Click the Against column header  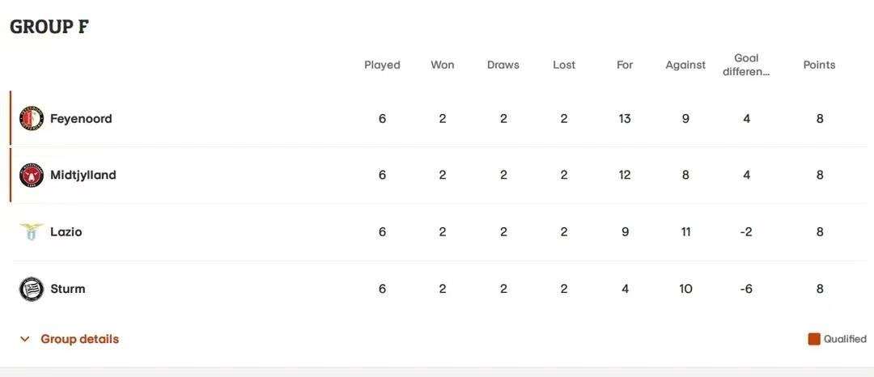click(685, 65)
